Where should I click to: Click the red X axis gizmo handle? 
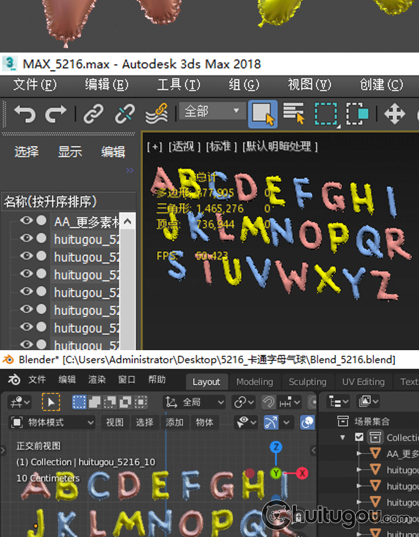coord(302,473)
